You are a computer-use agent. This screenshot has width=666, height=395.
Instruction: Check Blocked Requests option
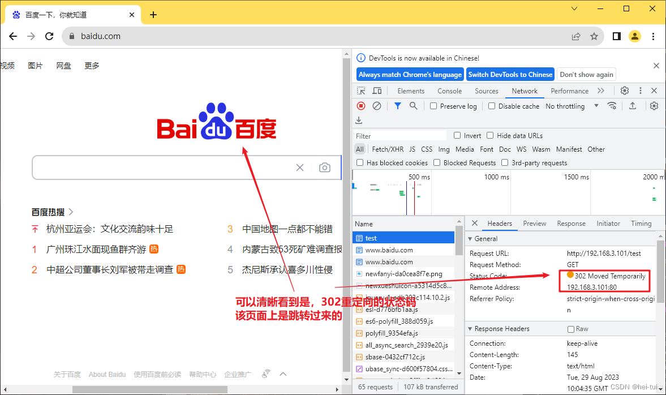(437, 162)
